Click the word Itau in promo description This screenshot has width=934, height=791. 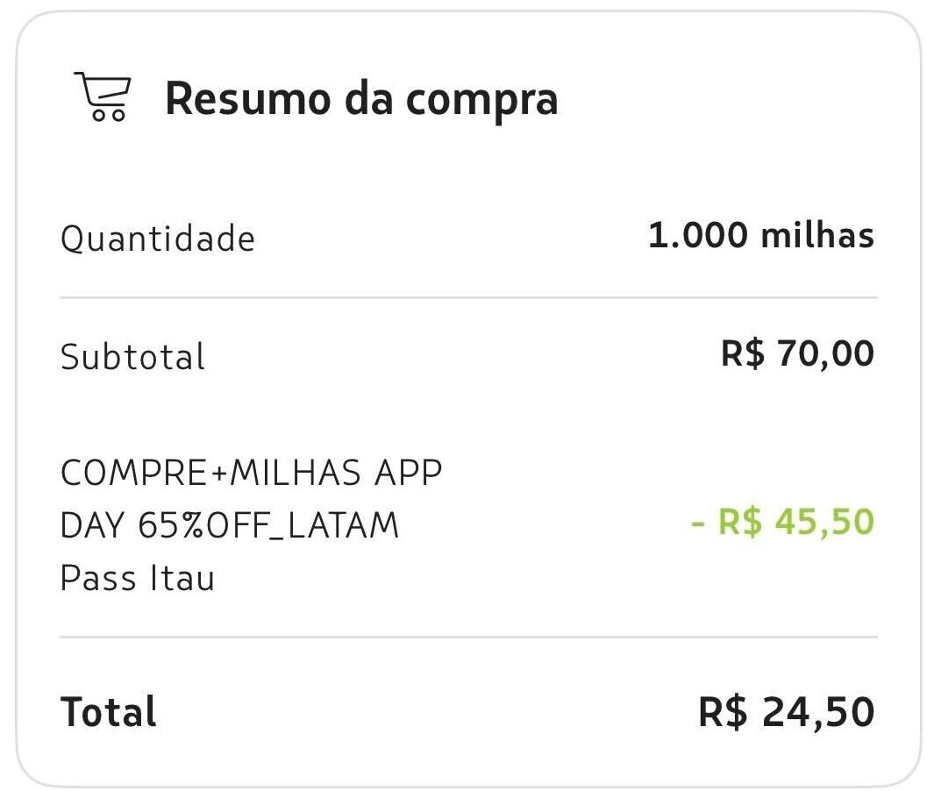pos(182,578)
